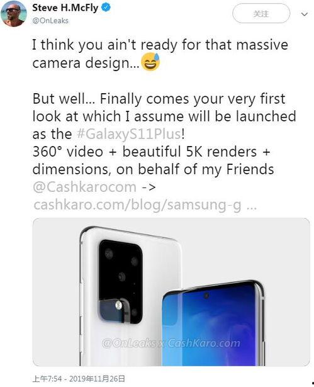Screen dimensions: 314x387
Task: Click the punch-hole front camera on blue screen
Action: (206, 295)
